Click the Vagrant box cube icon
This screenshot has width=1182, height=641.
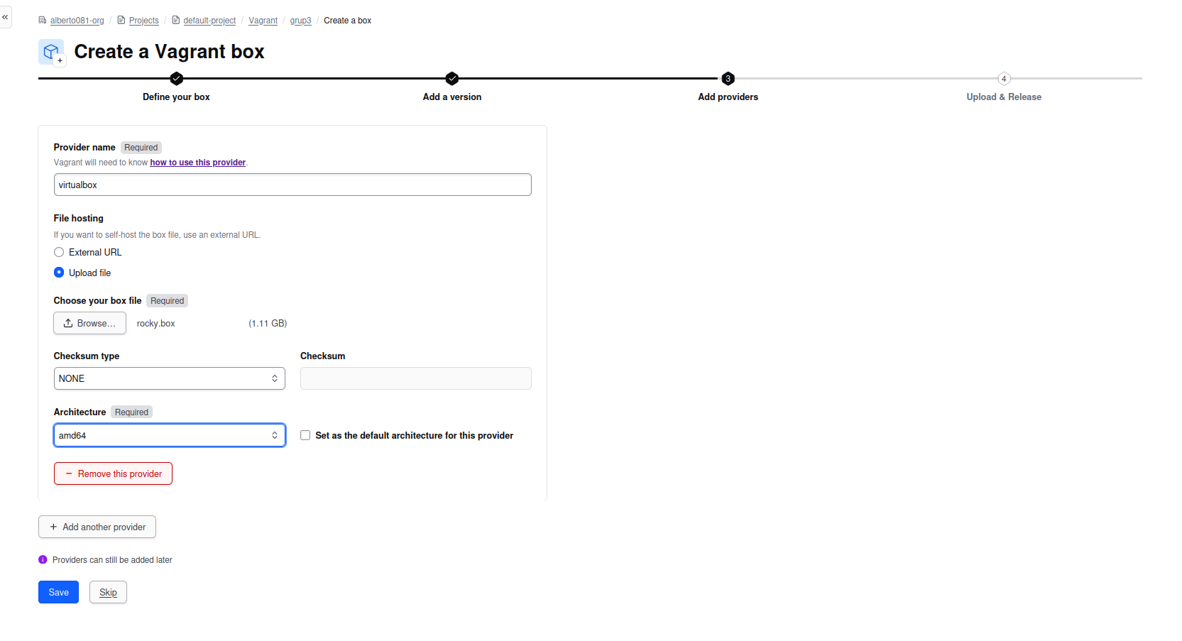51,52
